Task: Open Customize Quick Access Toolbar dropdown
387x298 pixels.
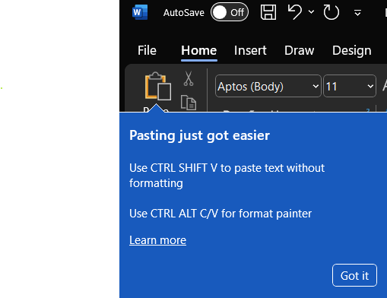Action: tap(357, 12)
